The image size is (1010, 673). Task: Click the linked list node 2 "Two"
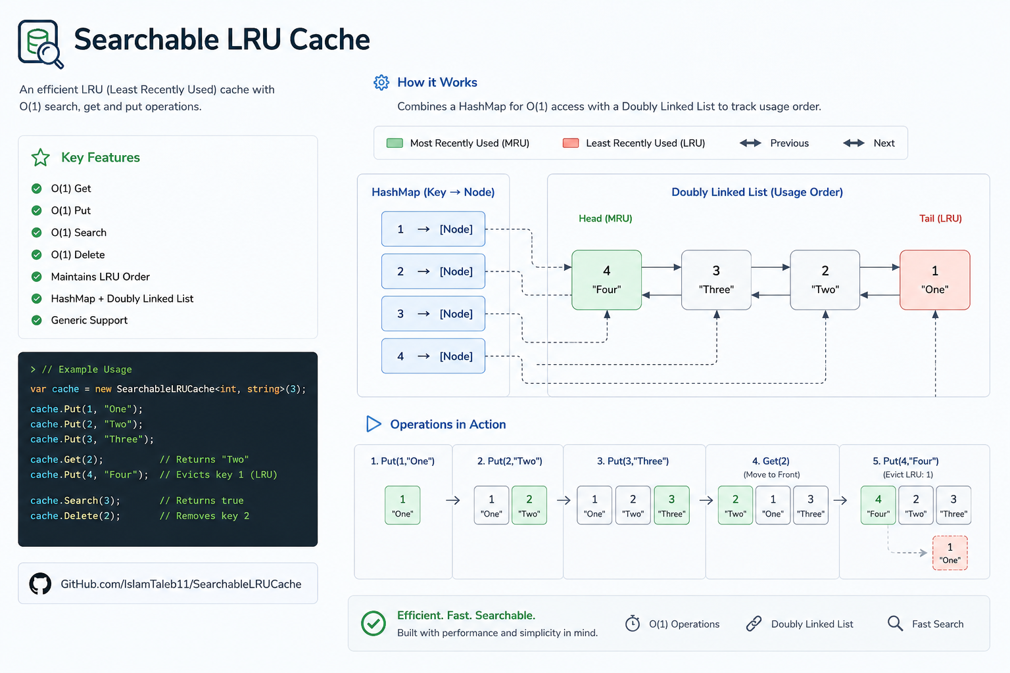pos(825,280)
